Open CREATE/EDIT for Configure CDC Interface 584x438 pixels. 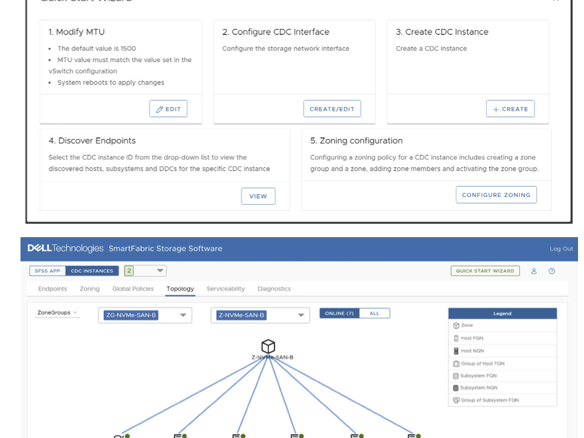332,108
